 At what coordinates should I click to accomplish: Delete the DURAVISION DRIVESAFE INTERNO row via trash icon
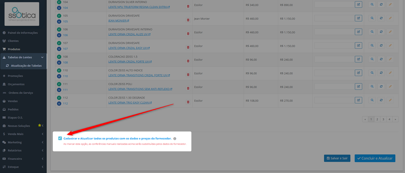click(188, 33)
